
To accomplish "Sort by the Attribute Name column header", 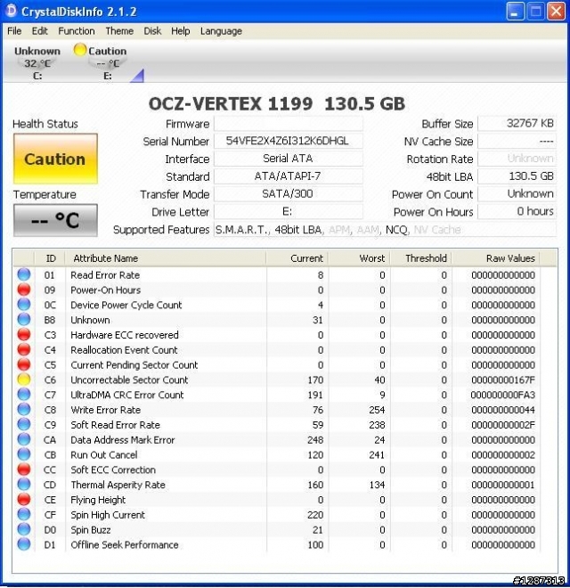I will click(x=166, y=258).
